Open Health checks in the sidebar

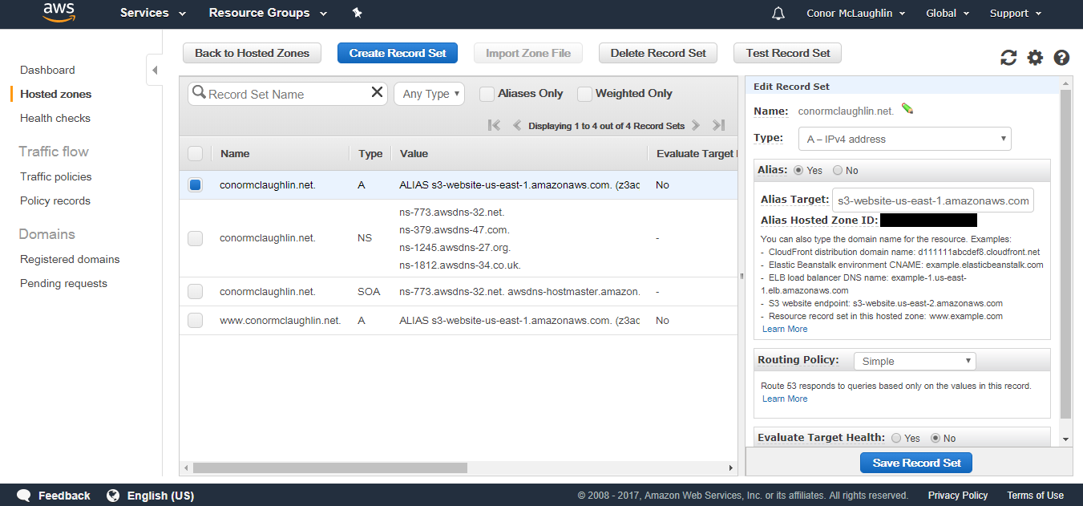[x=55, y=118]
